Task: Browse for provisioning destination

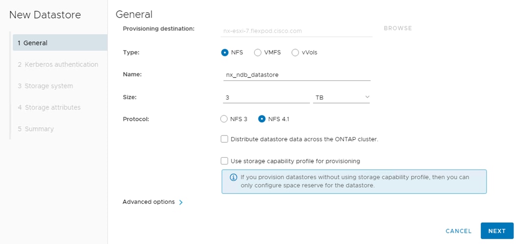Action: 398,28
